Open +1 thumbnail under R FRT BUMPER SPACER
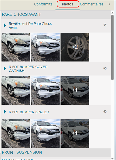This screenshot has height=160, width=116. tap(75, 134)
